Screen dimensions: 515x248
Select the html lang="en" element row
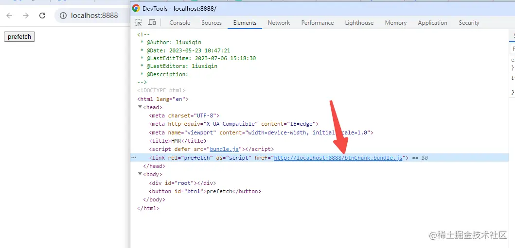pyautogui.click(x=163, y=99)
